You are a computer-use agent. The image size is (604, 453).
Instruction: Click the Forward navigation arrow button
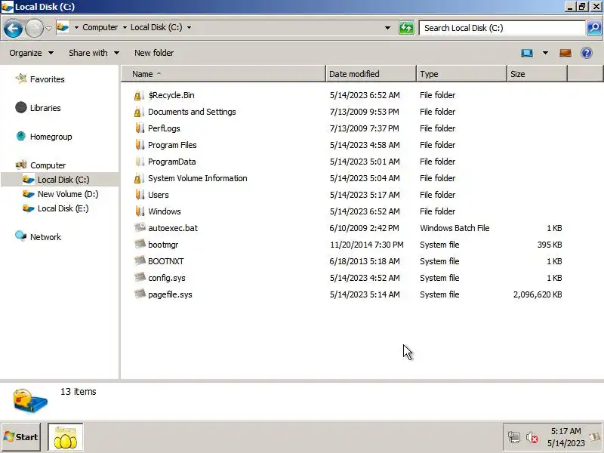coord(34,28)
